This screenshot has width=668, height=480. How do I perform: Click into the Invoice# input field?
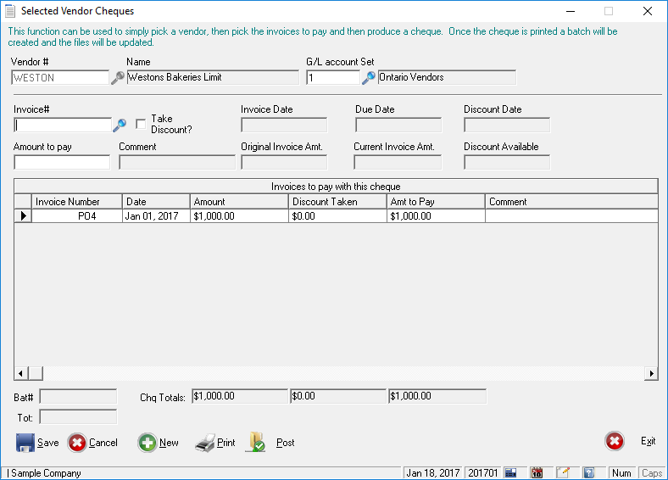(63, 125)
